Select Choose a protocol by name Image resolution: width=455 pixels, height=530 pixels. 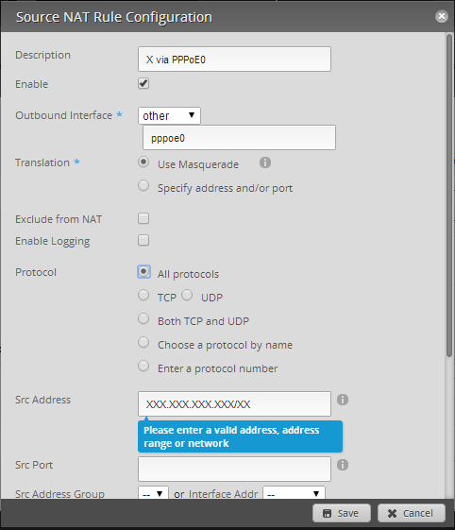[x=143, y=342]
